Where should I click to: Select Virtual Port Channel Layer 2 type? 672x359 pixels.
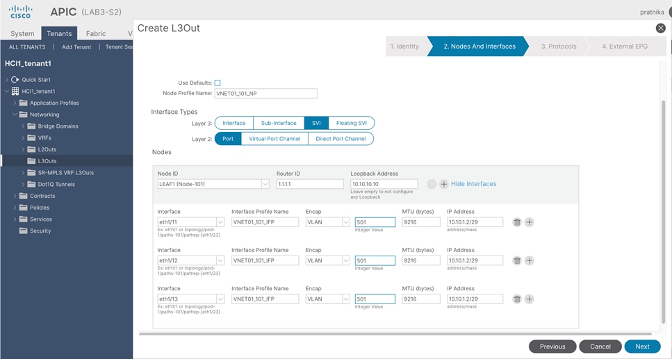coord(274,139)
